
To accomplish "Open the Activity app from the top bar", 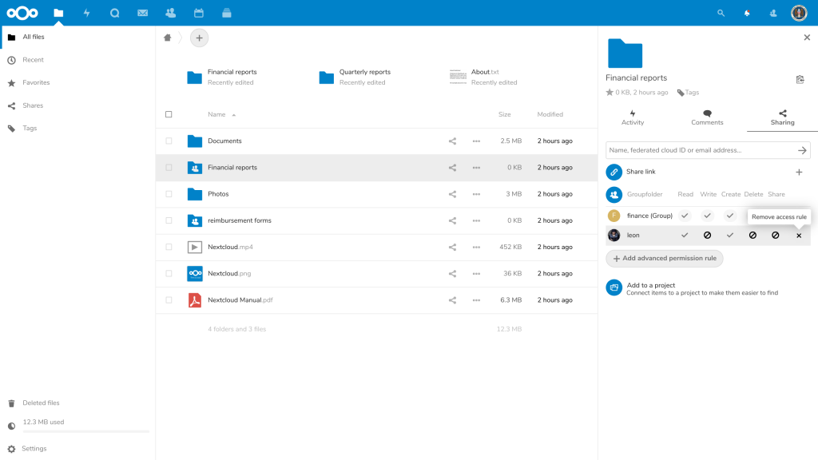I will pyautogui.click(x=86, y=12).
